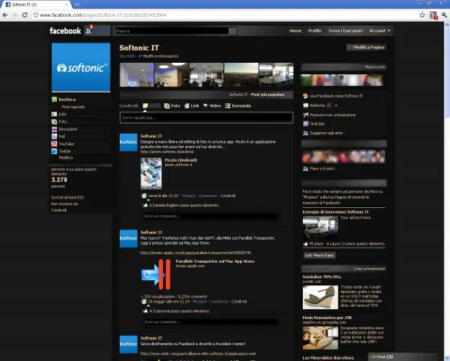Open YouTube tab in left sidebar
This screenshot has height=361, width=450.
pyautogui.click(x=66, y=144)
